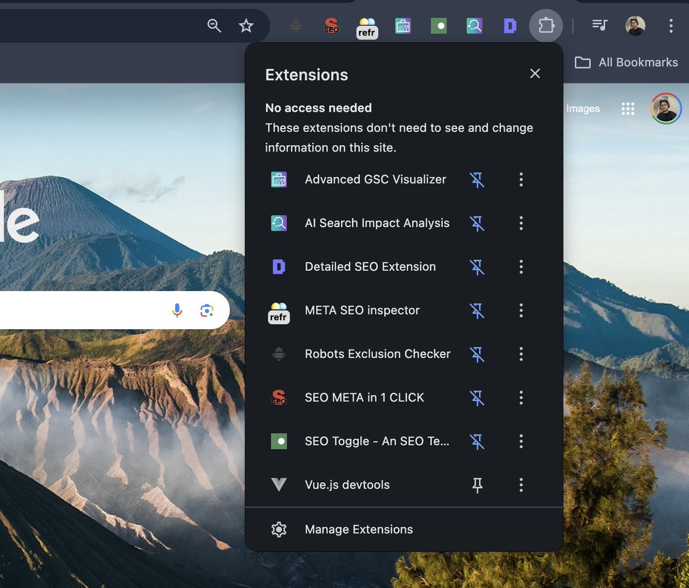This screenshot has height=588, width=689.
Task: Select Advanced GSC Visualizer in extensions list
Action: 362,180
